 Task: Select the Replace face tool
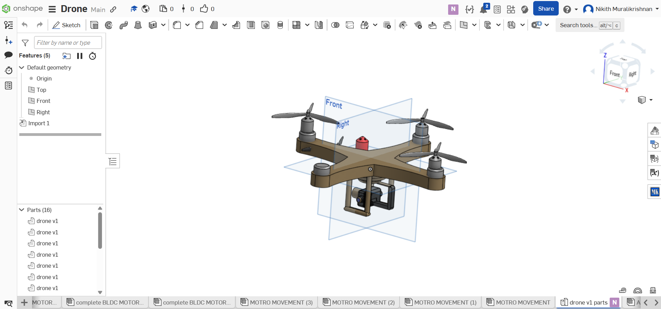pyautogui.click(x=447, y=25)
